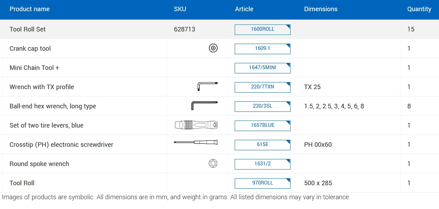The width and height of the screenshot is (439, 209).
Task: Click the ball-end hex wrench icon
Action: click(x=204, y=106)
